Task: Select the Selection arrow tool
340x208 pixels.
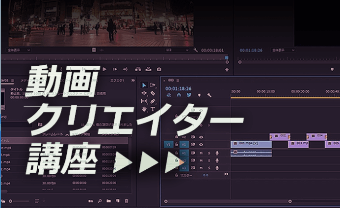Action: [x=144, y=85]
